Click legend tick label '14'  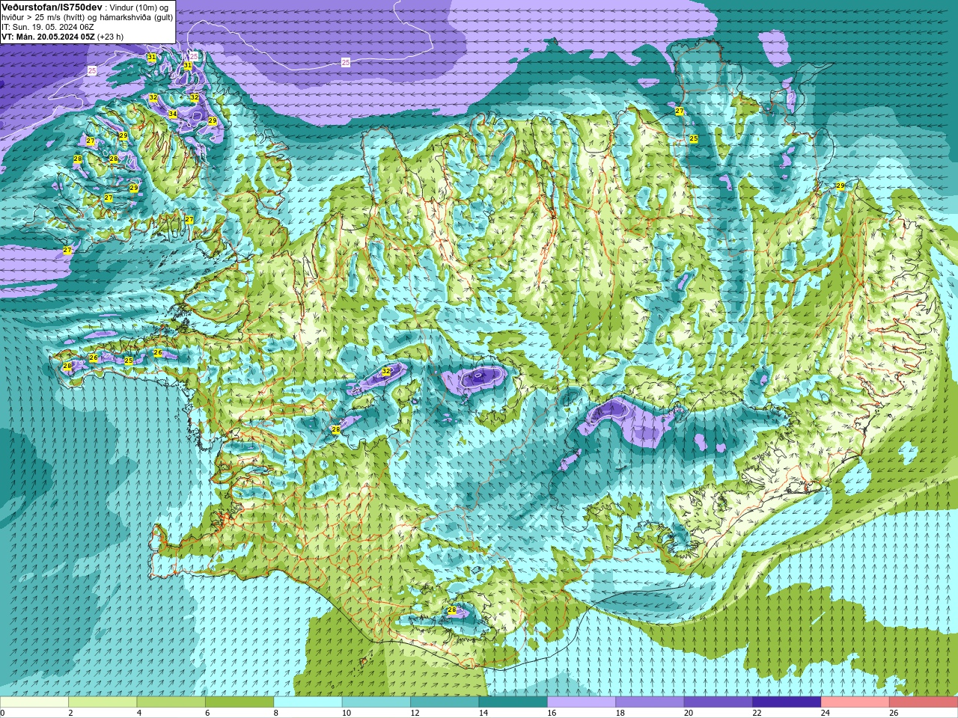(x=483, y=713)
